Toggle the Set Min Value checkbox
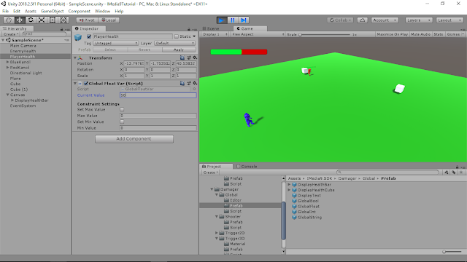467x262 pixels. [122, 122]
